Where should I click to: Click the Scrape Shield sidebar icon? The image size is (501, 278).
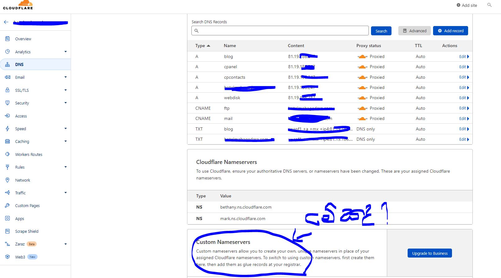pyautogui.click(x=7, y=231)
